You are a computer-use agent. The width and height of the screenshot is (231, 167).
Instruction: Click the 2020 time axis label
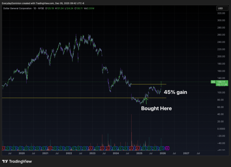point(22,153)
